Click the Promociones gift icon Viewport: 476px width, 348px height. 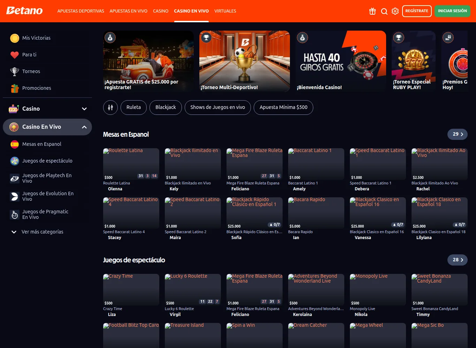point(15,88)
